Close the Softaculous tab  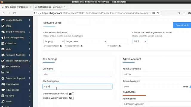[x=64, y=7]
